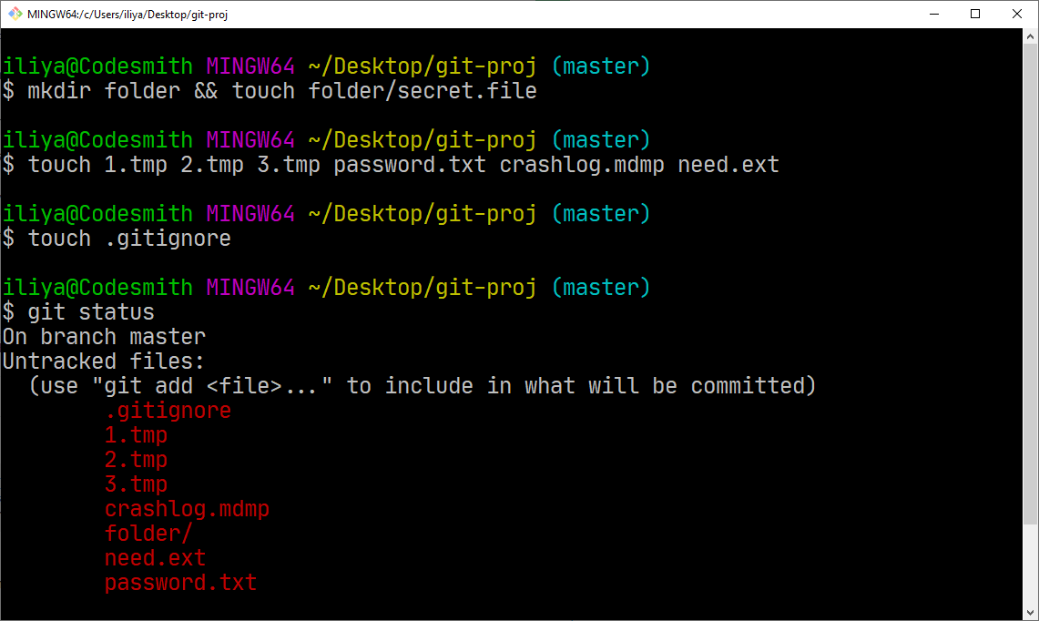Click the 2.tmp untracked file line
The height and width of the screenshot is (621, 1039).
coord(136,459)
